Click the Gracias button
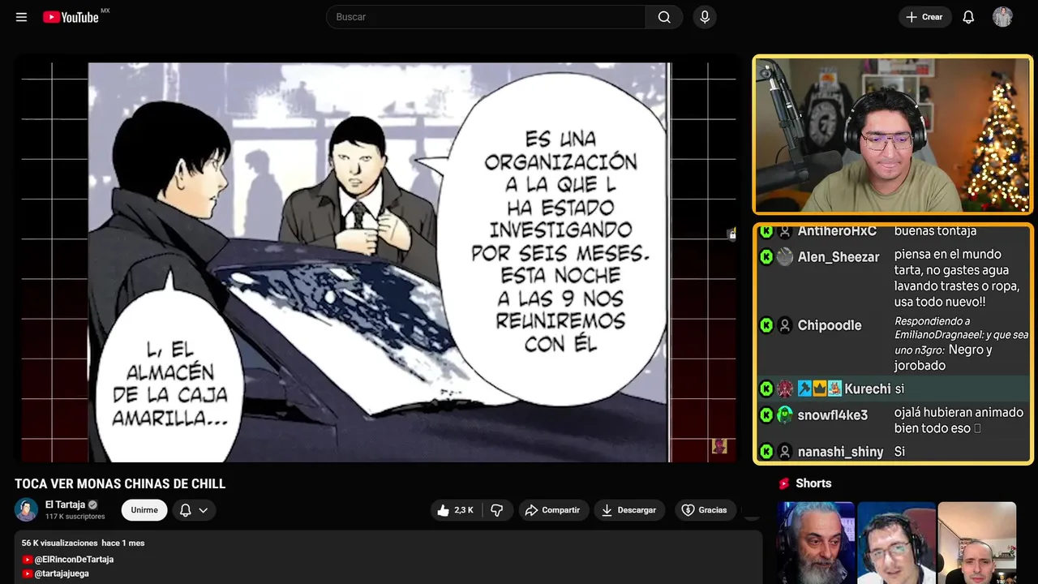Screen dimensions: 1038x584 click(705, 510)
